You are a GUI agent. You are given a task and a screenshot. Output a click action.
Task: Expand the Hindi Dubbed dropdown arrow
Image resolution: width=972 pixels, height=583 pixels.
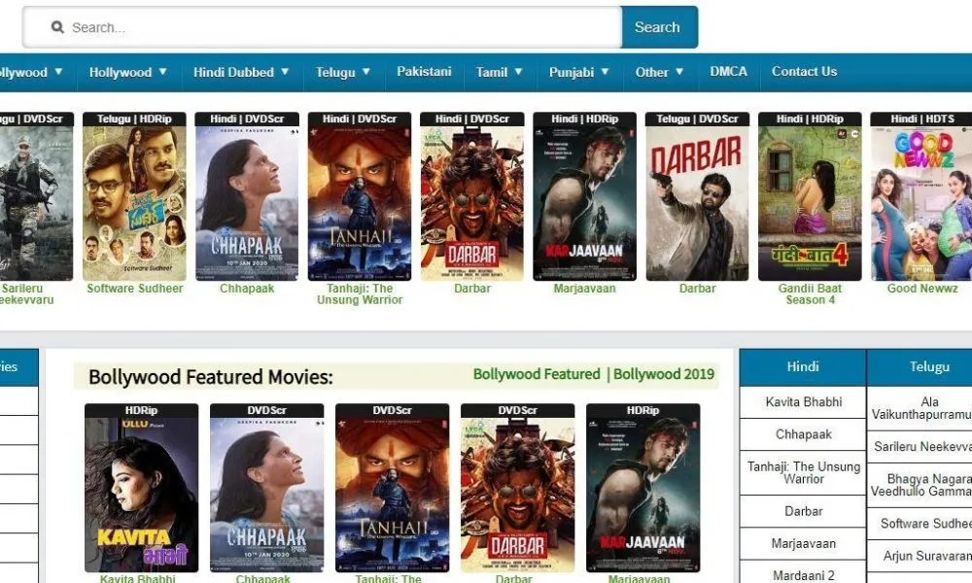[x=285, y=72]
